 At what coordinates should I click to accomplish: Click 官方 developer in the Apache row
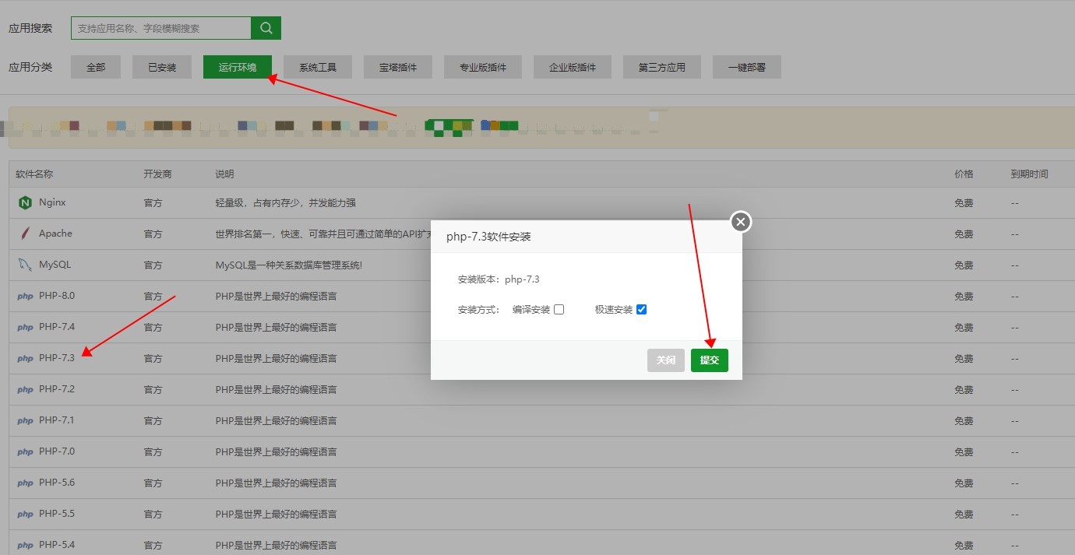153,234
